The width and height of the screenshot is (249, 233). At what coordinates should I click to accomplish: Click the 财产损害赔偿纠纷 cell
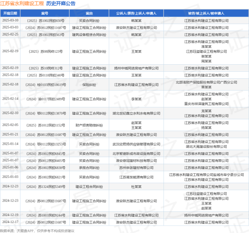point(89,125)
